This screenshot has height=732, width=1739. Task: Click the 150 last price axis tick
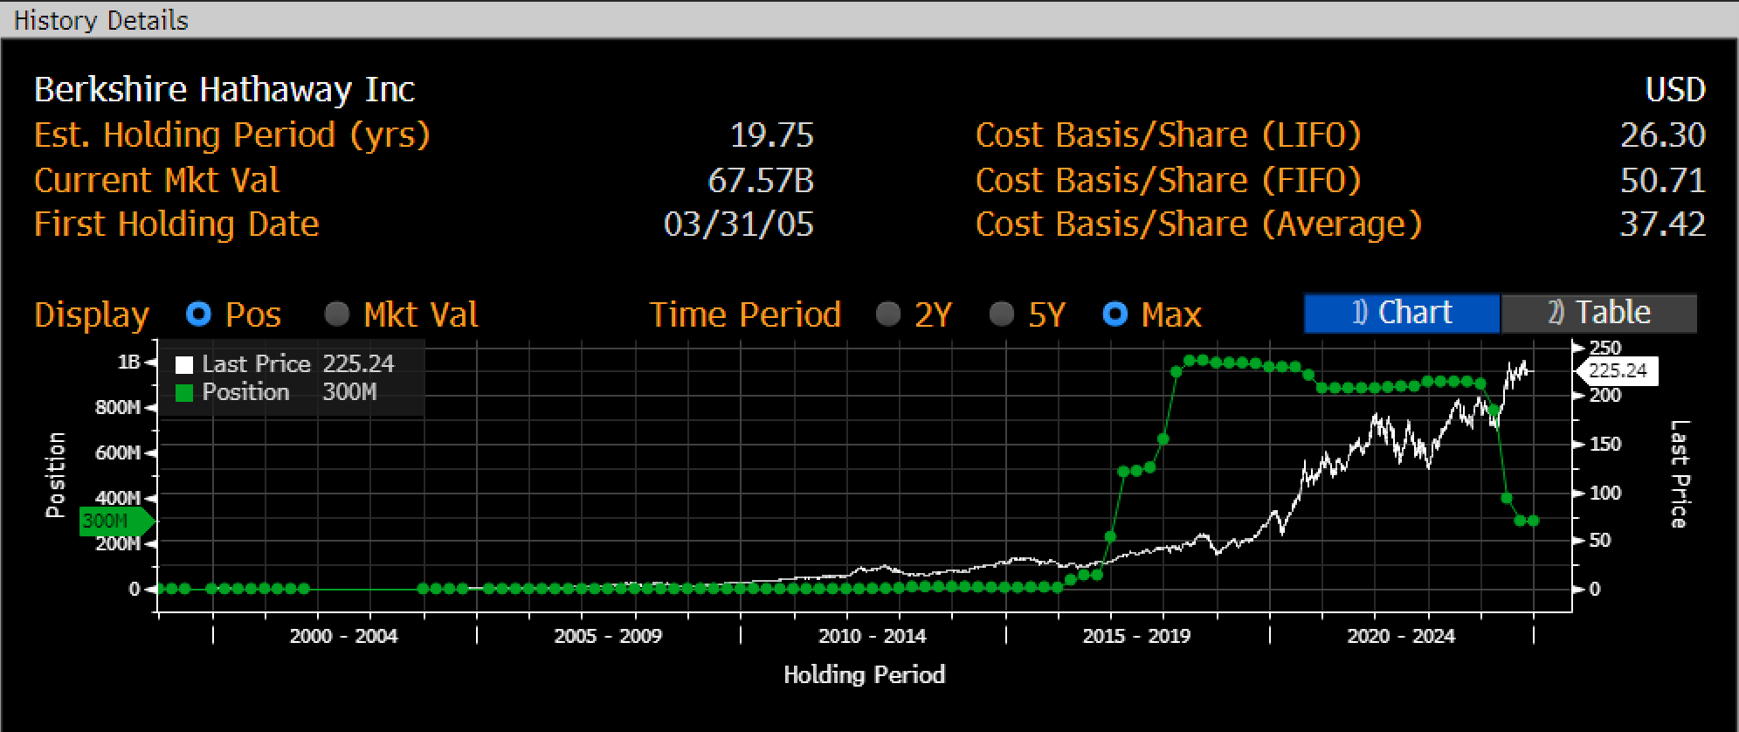(1605, 444)
